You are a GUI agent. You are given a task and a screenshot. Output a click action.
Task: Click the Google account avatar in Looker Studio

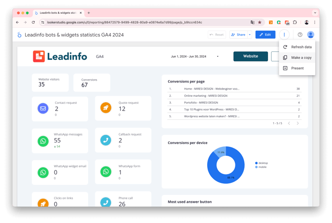pyautogui.click(x=311, y=35)
